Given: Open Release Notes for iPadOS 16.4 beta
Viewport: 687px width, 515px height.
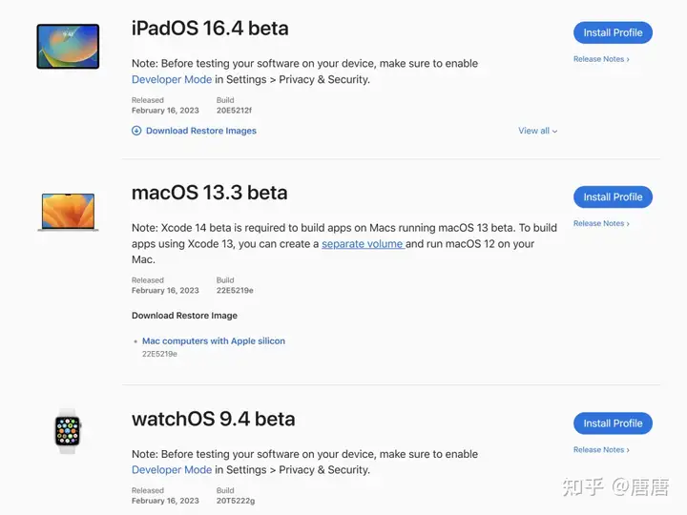Looking at the screenshot, I should tap(601, 59).
